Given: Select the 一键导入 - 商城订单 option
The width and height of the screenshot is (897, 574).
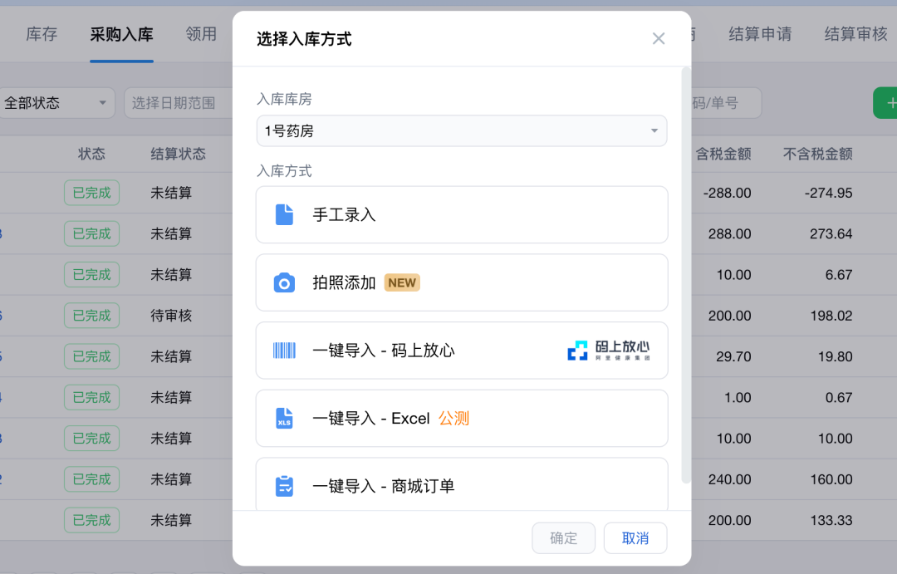Looking at the screenshot, I should click(462, 486).
